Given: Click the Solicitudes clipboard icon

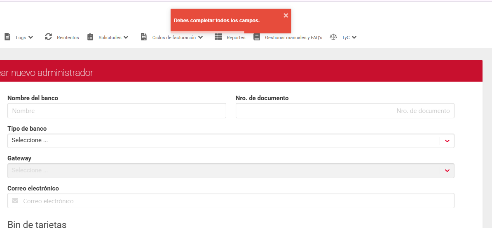Looking at the screenshot, I should point(90,37).
